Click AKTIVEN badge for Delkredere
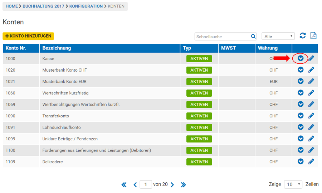This screenshot has width=322, height=193. click(199, 162)
